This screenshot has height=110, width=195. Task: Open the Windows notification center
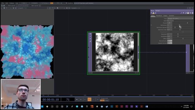pyautogui.click(x=191, y=106)
